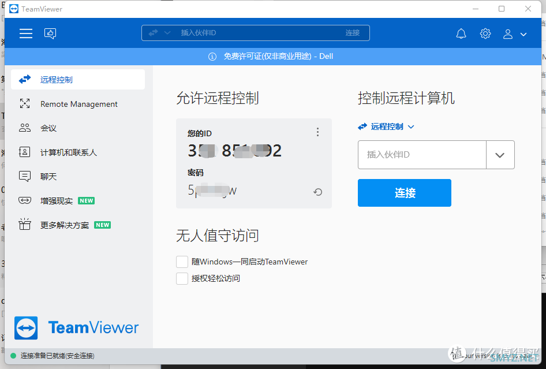The image size is (546, 369).
Task: Click the feedback thumbs-up chat icon
Action: tap(50, 33)
